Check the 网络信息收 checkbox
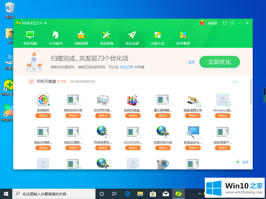Image resolution: width=266 pixels, height=199 pixels. point(109,137)
